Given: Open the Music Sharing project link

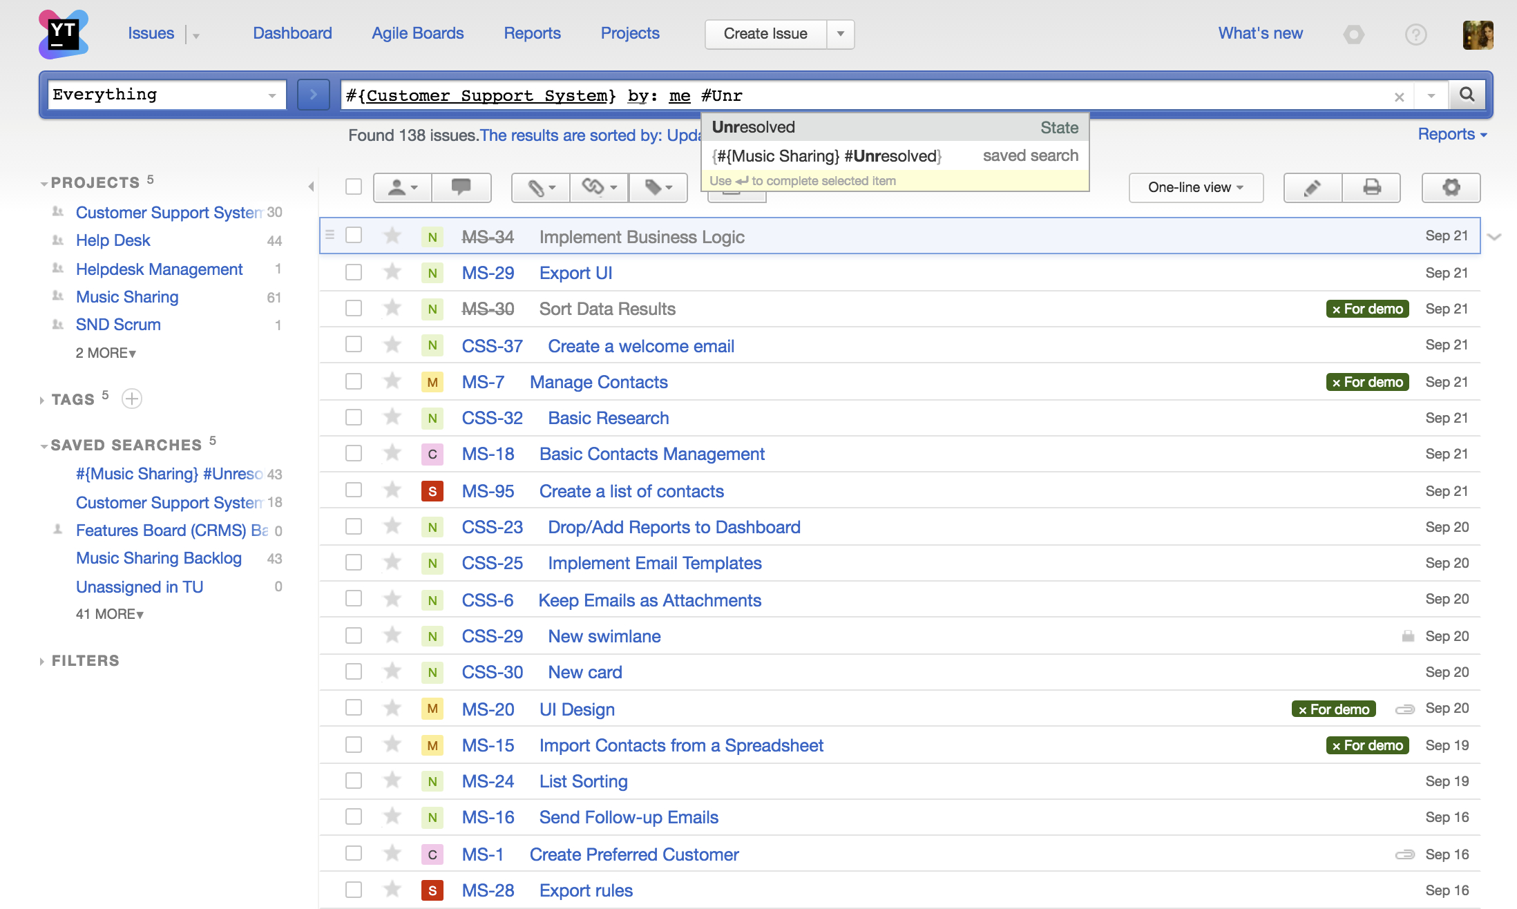Looking at the screenshot, I should coord(127,297).
